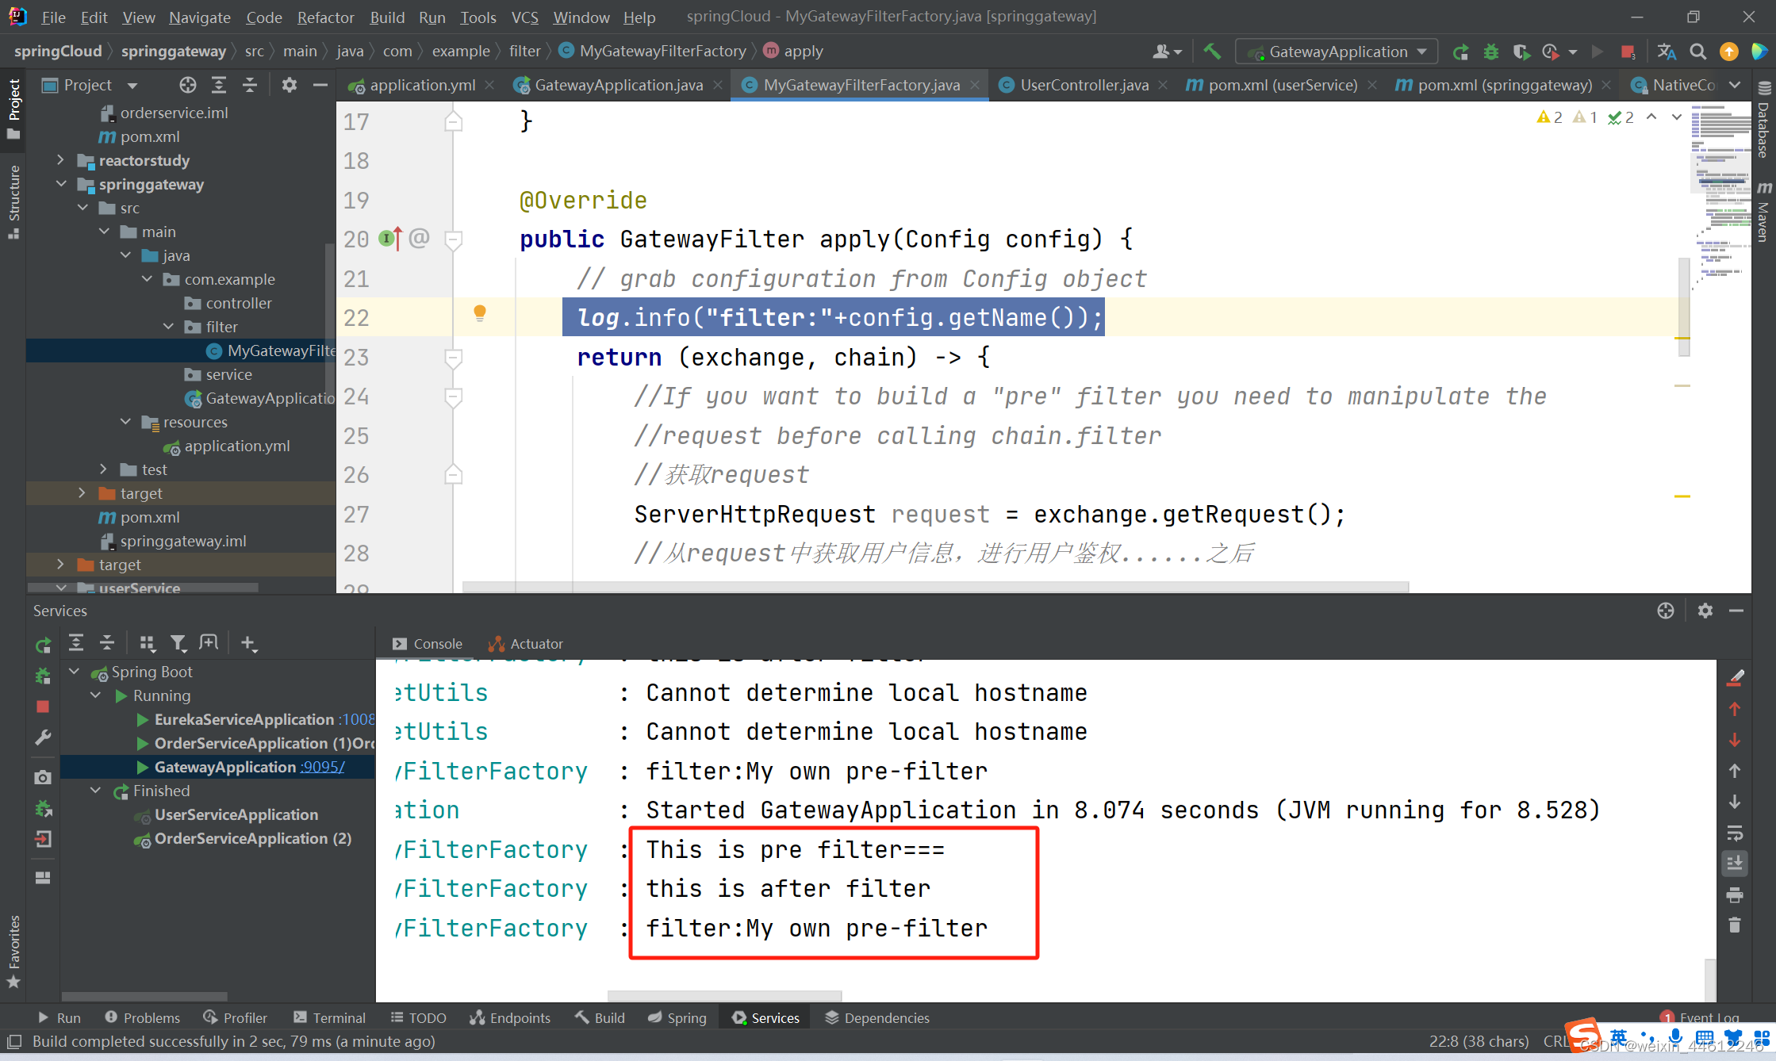Print console output with printer icon
1776x1061 pixels.
(x=1735, y=894)
